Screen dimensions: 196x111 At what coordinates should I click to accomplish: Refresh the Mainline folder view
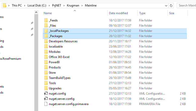171,5
